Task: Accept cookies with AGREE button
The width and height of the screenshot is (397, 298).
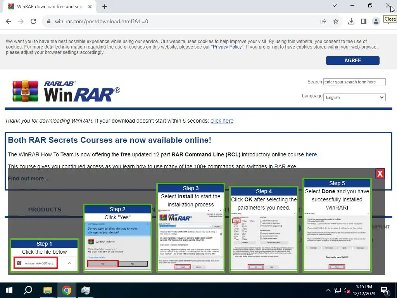Action: 353,60
